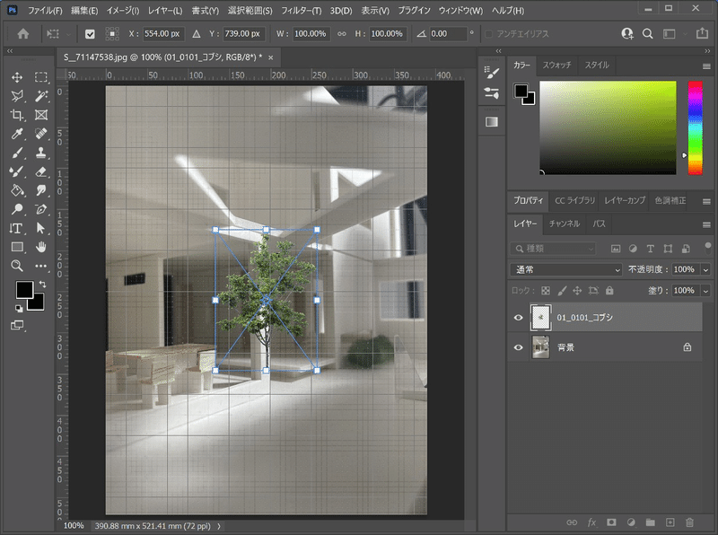Add a layer style with fx button
Image resolution: width=718 pixels, height=535 pixels.
pyautogui.click(x=591, y=522)
